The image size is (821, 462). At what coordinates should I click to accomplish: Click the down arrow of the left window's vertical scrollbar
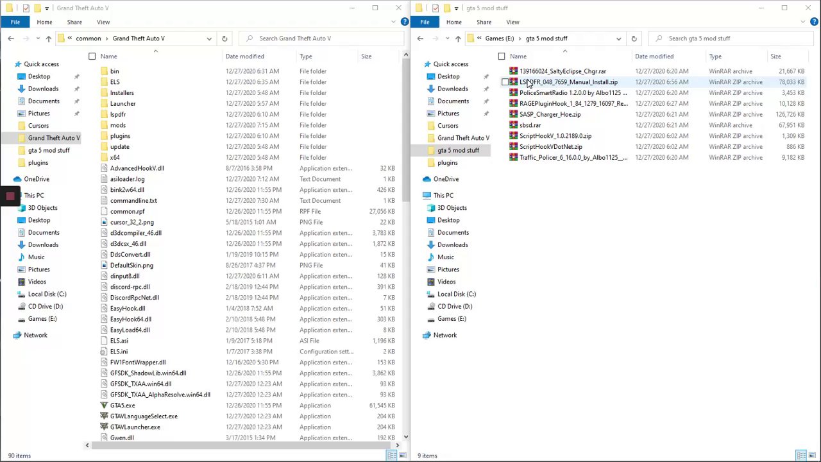tap(406, 438)
